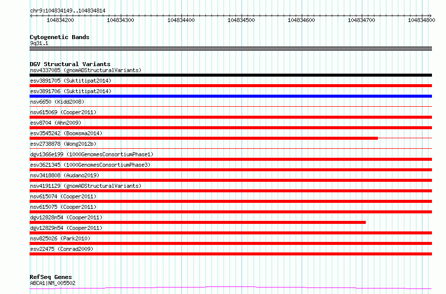Click the red esv22475 variant bar
This screenshot has width=446, height=294.
coord(231,254)
